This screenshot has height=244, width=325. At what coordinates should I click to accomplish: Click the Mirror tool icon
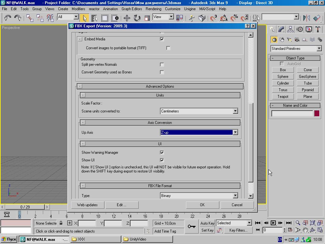point(306,18)
